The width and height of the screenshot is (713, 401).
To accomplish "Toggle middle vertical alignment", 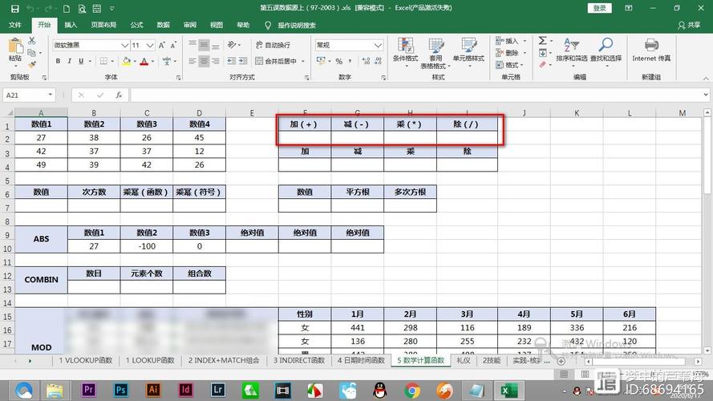I will pos(205,45).
